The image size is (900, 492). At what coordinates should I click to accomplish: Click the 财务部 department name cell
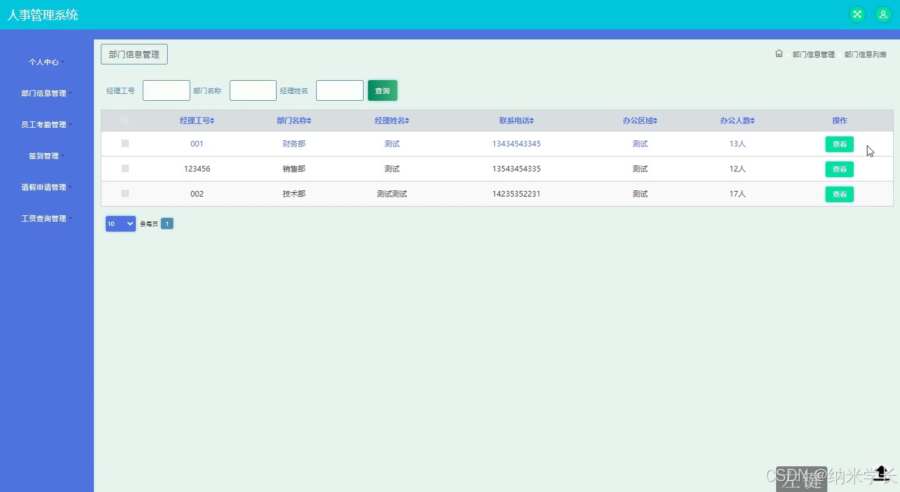pos(294,143)
